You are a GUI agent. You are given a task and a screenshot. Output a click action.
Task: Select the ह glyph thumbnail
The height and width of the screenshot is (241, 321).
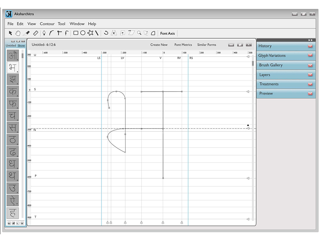[x=13, y=213]
